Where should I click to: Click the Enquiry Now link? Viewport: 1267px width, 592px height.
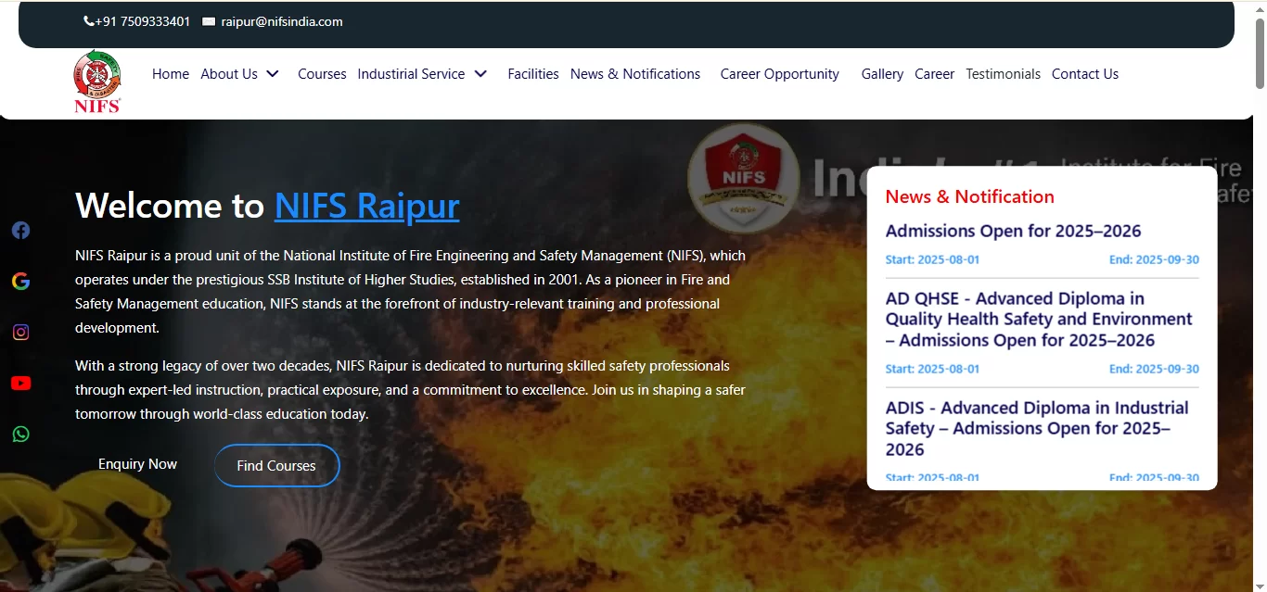click(x=137, y=463)
